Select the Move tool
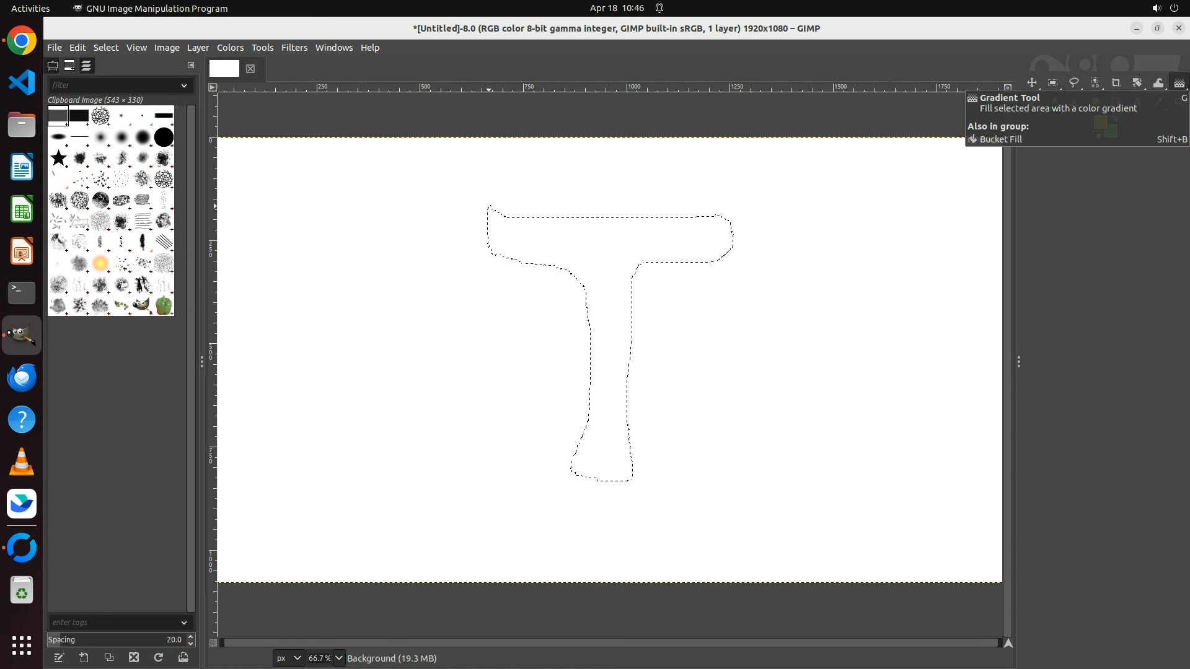 (x=1031, y=82)
